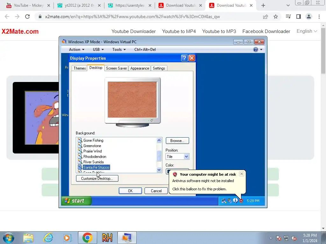This screenshot has width=326, height=244.
Task: Close the Display Properties dialog
Action: click(x=192, y=58)
